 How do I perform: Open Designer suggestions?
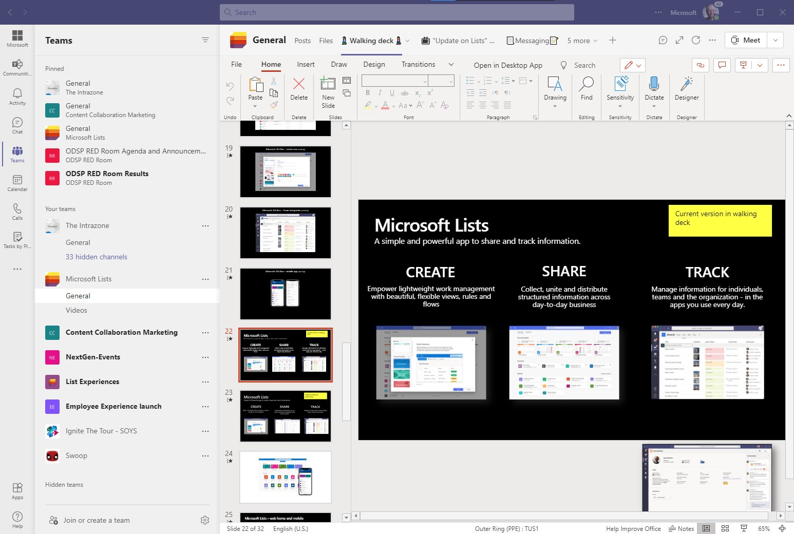point(687,89)
